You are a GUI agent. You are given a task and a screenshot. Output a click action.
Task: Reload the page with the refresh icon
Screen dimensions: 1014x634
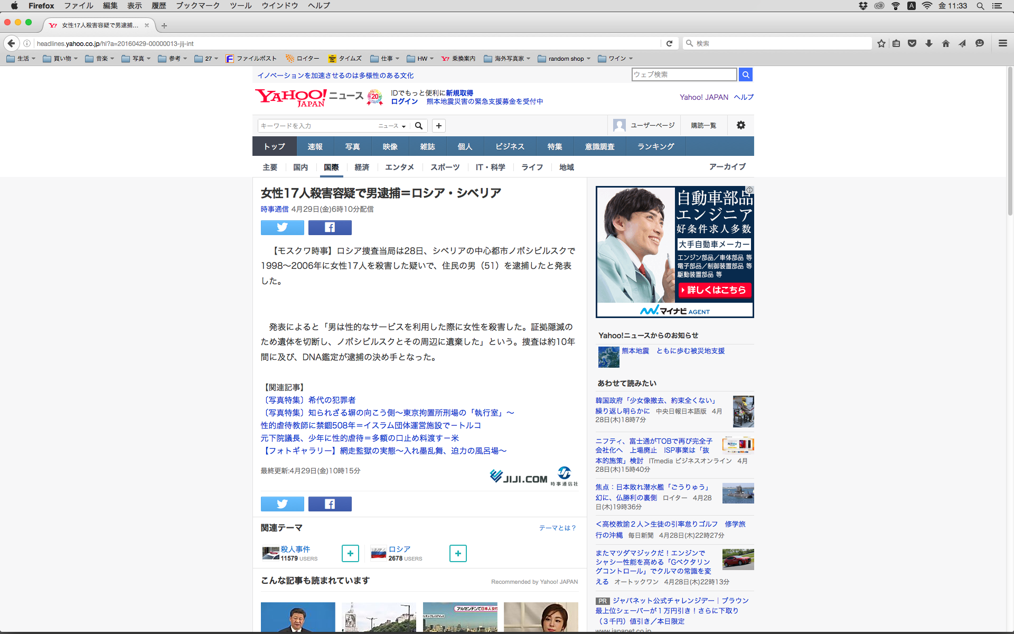(669, 43)
